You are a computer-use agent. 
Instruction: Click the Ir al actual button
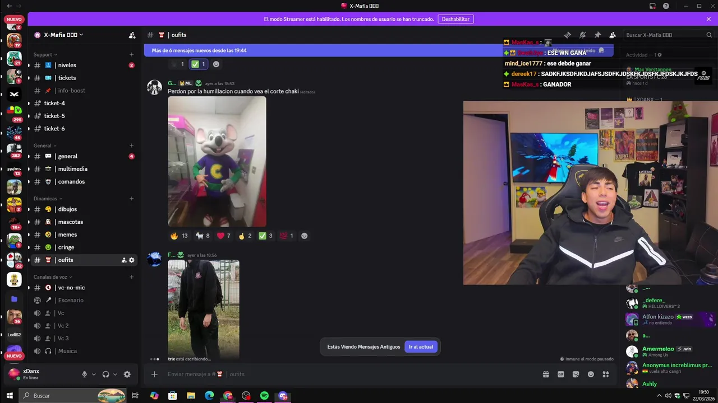(421, 347)
